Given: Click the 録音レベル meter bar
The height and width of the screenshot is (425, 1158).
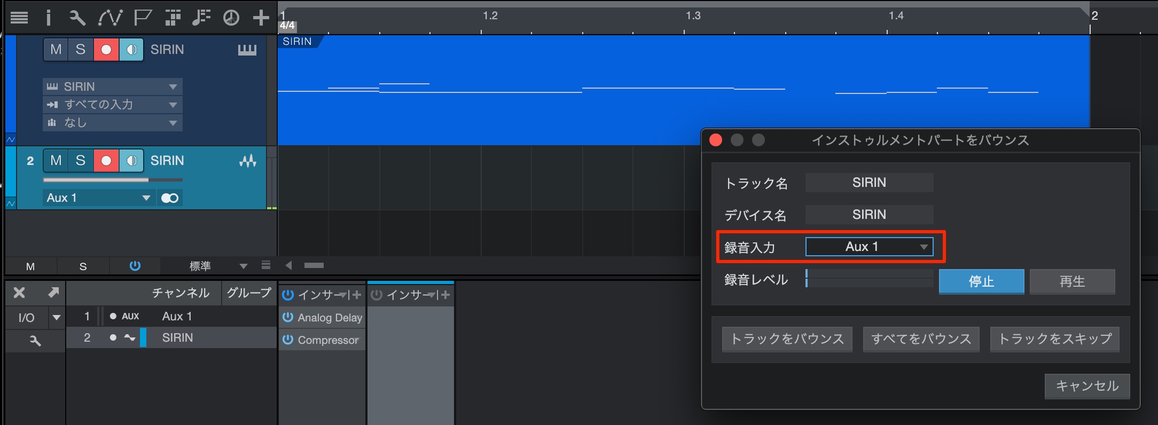Looking at the screenshot, I should (869, 279).
